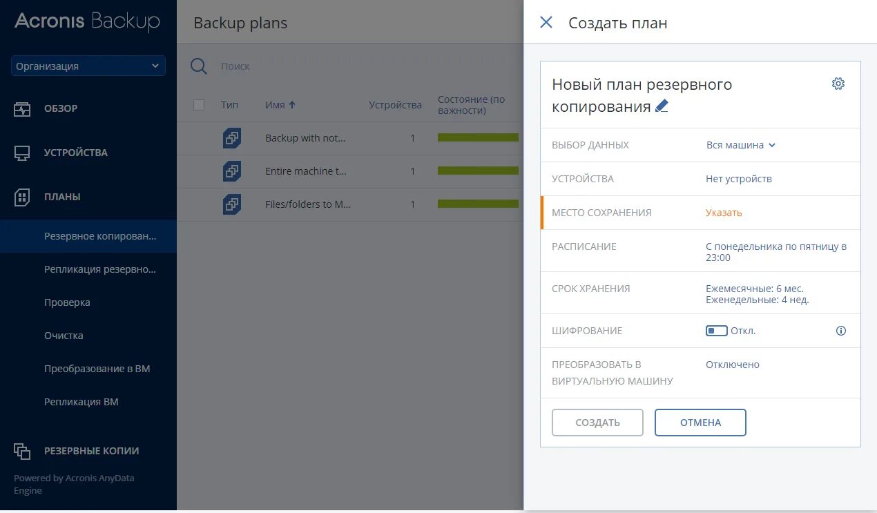This screenshot has height=513, width=877.
Task: Click the pencil icon to rename plan
Action: [x=662, y=106]
